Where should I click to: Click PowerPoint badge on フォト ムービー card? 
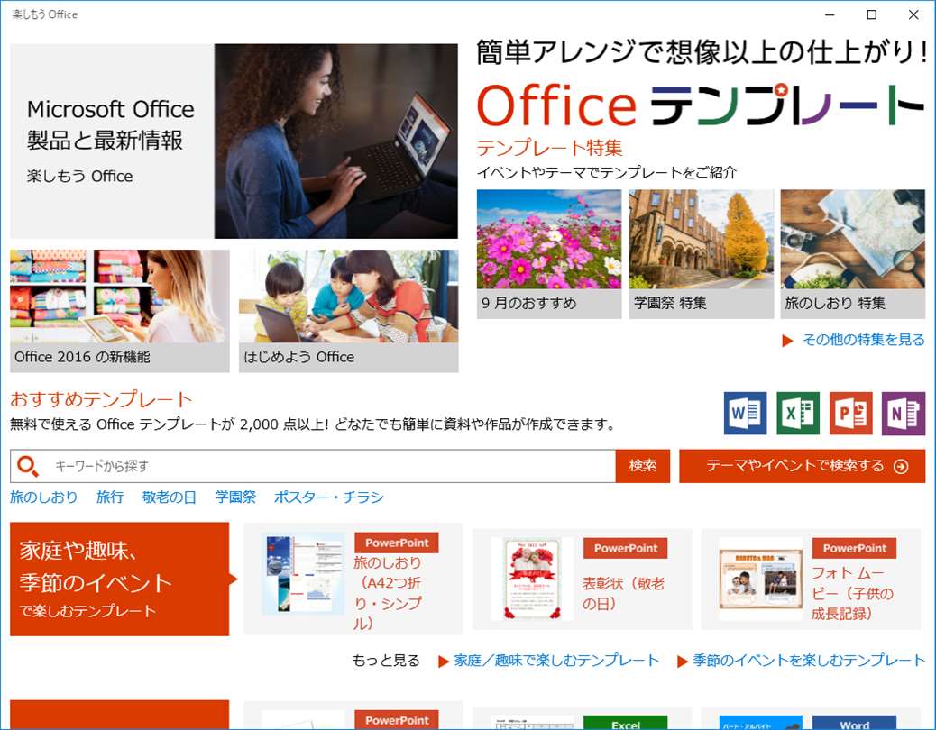tap(854, 548)
